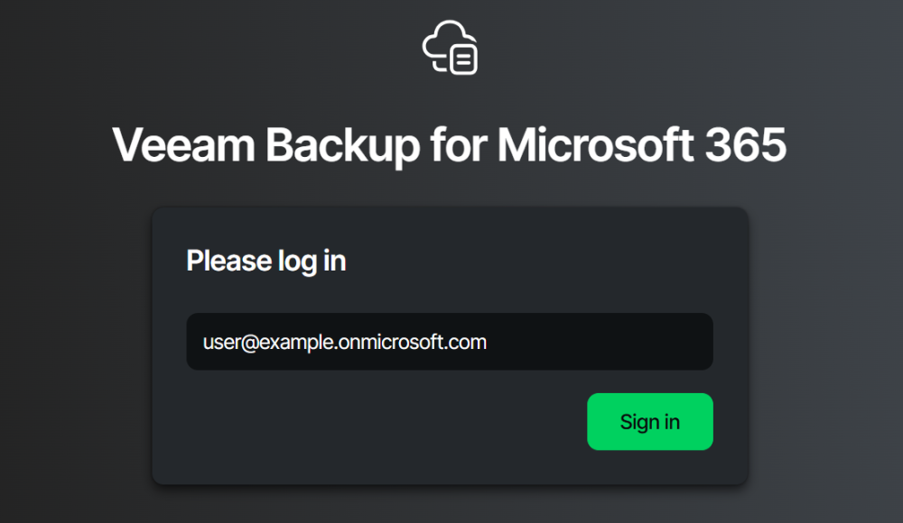
Task: Click the cloud backup logo icon
Action: (x=450, y=48)
